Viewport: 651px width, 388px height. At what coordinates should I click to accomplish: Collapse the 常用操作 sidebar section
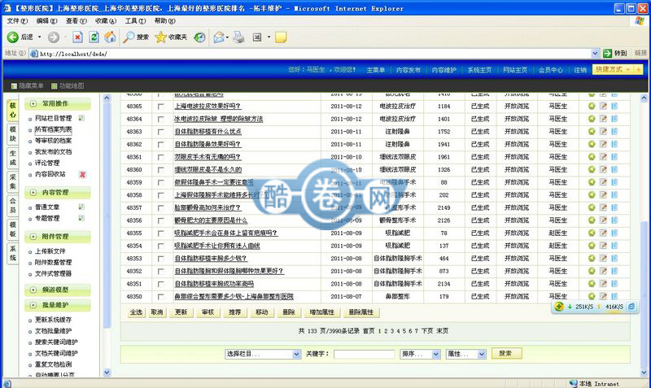(x=33, y=104)
